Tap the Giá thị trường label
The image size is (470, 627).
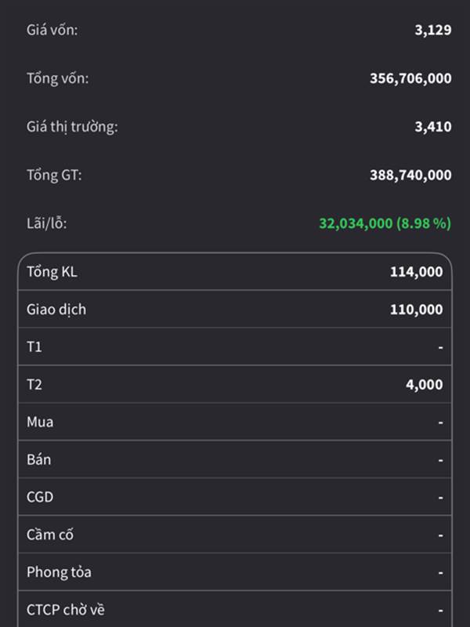coord(72,126)
